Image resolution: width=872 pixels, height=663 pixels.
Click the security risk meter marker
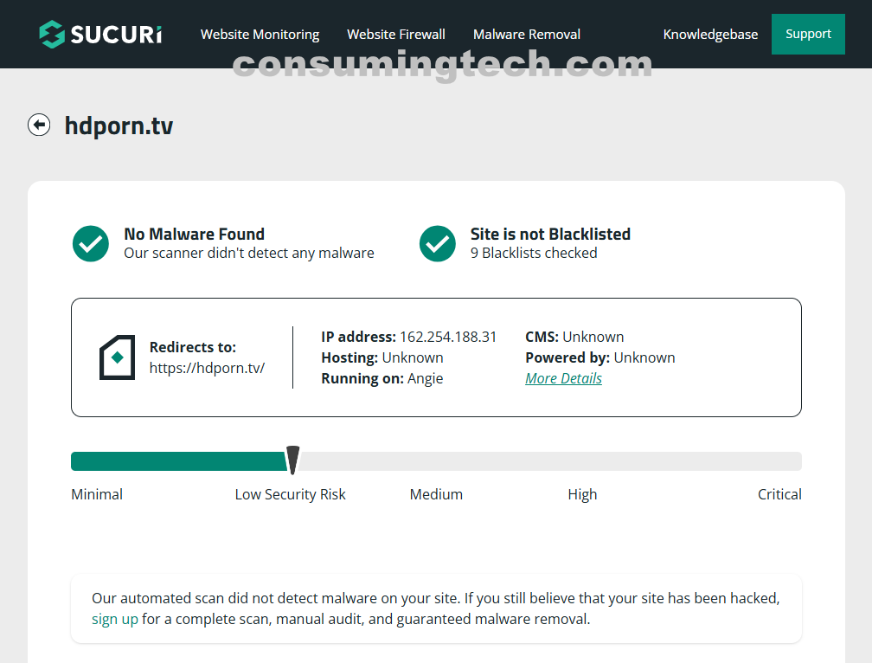(x=293, y=460)
